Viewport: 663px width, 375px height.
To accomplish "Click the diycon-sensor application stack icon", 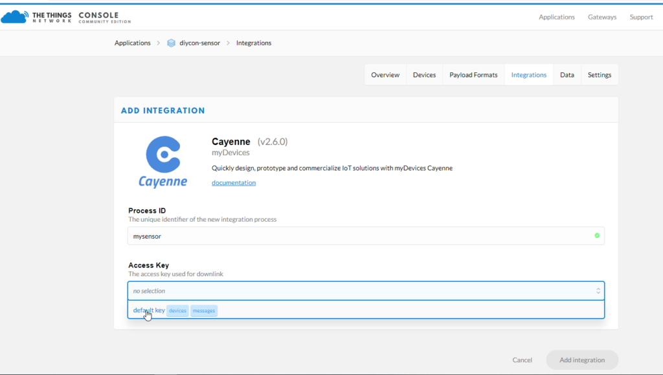I will pyautogui.click(x=171, y=43).
